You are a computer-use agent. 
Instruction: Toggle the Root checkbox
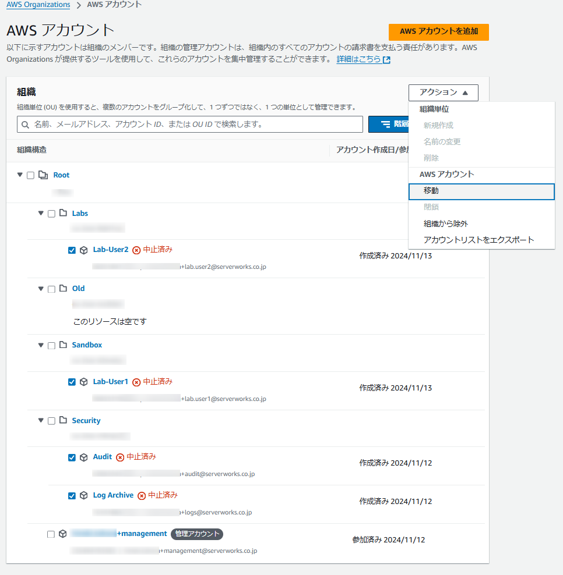(x=30, y=175)
